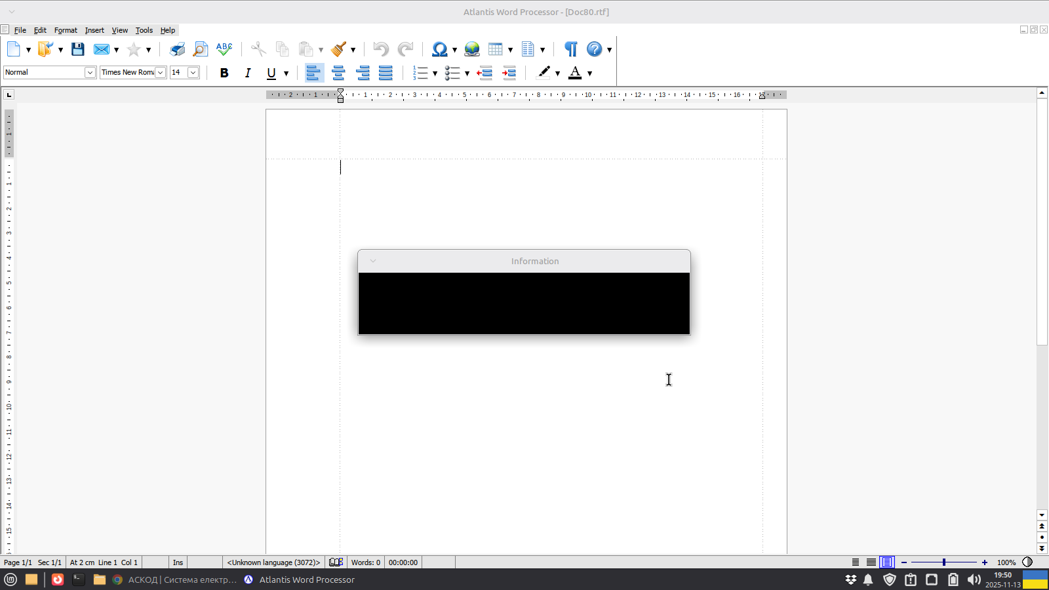Open the Times New Roman font dropdown
Viewport: 1049px width, 590px height.
click(x=161, y=73)
